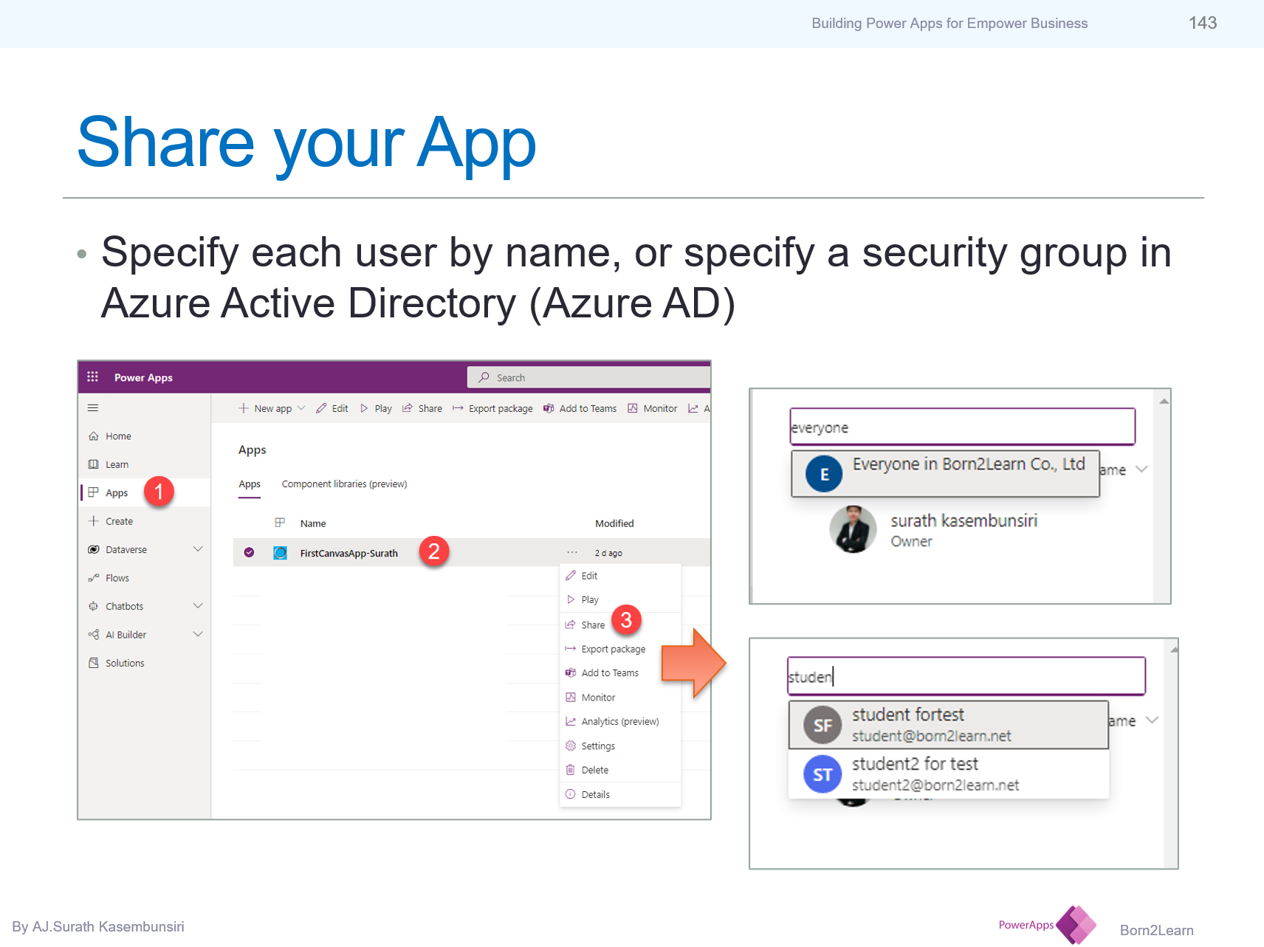Expand the Dataverse section
Viewport: 1264px width, 947px height.
[198, 548]
